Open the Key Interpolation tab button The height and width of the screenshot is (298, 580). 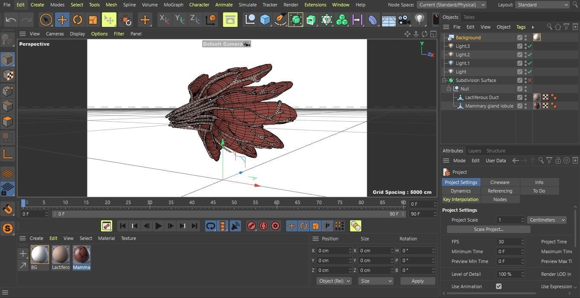461,199
